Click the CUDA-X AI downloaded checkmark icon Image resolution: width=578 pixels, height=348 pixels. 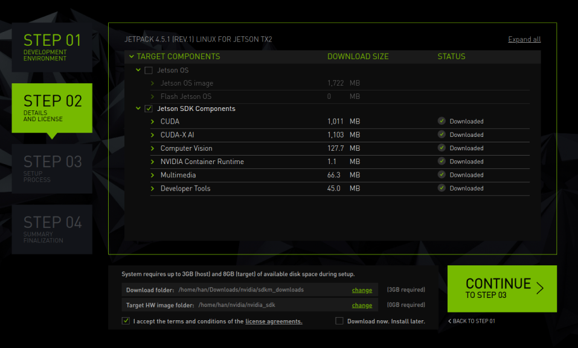point(442,134)
